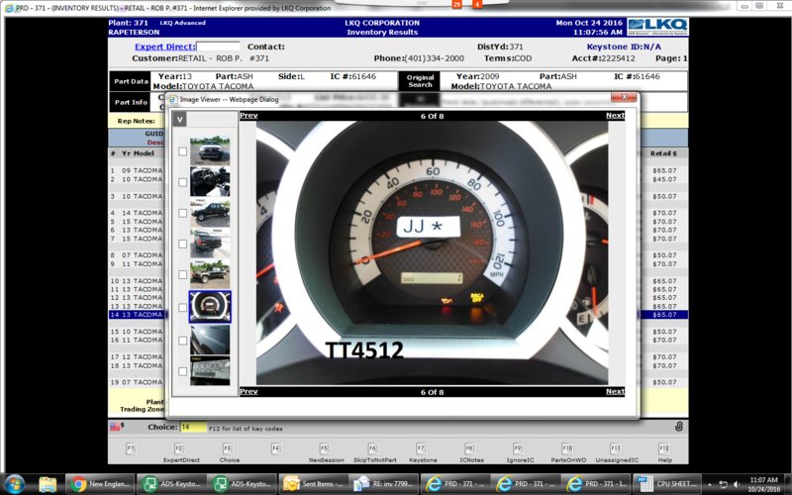Click the F12 Help key icon
This screenshot has height=495, width=792.
(x=664, y=448)
